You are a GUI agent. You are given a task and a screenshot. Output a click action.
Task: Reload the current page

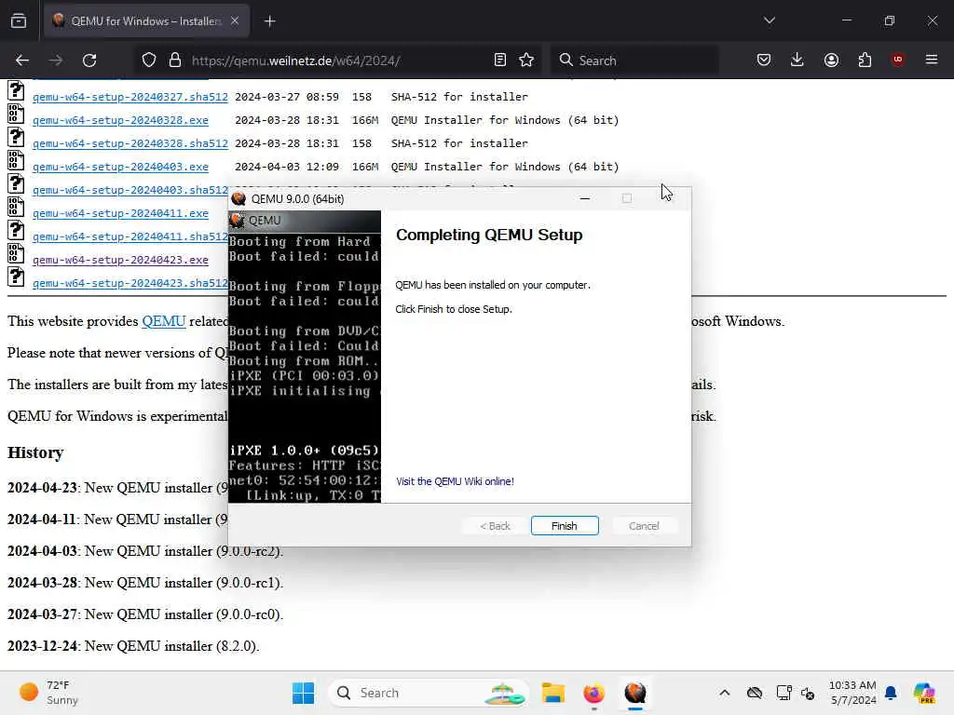pos(89,61)
